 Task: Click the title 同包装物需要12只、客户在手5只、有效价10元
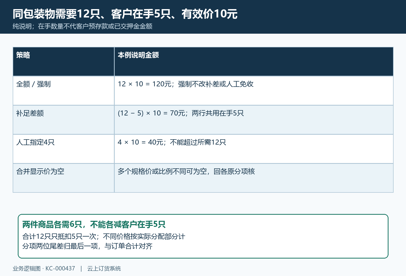pyautogui.click(x=125, y=14)
